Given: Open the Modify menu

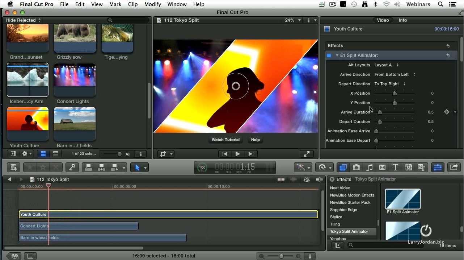Looking at the screenshot, I should pos(152,4).
